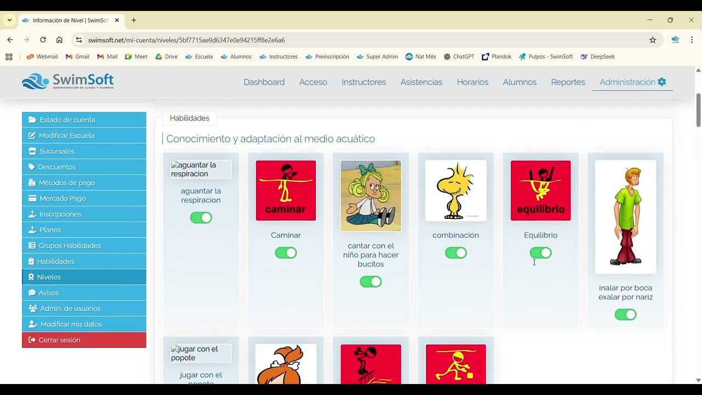Open the tab search dropdown arrow

pos(9,20)
